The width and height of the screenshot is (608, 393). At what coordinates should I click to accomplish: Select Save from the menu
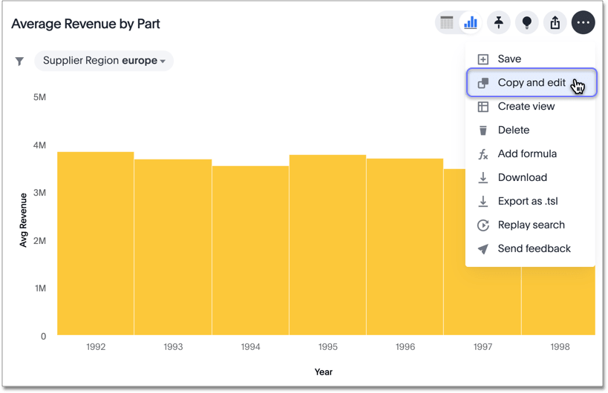[x=509, y=59]
